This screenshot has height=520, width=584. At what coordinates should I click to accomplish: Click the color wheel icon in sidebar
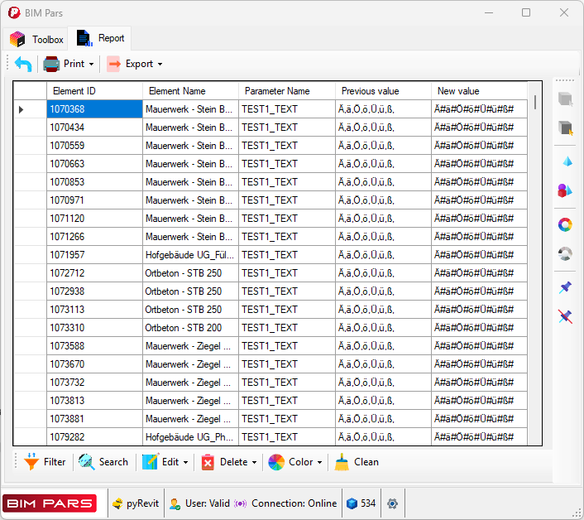pos(566,224)
